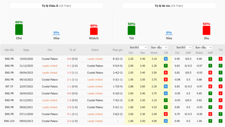This screenshot has height=127, width=225.
Task: Select the Tỷ lệ tài xỉu tab
Action: [169, 6]
